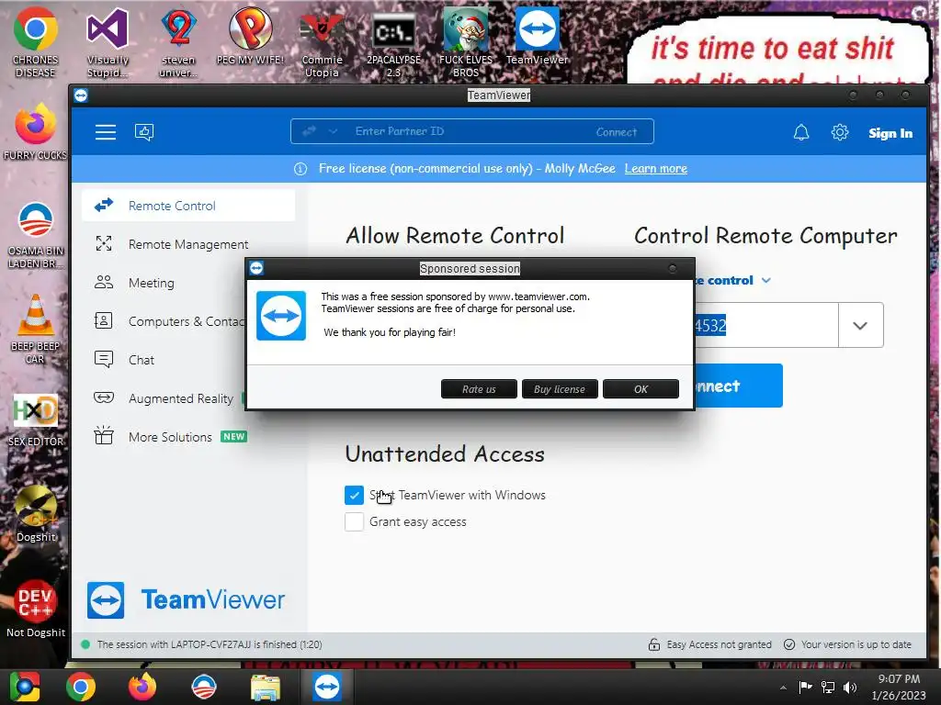The width and height of the screenshot is (941, 705).
Task: Open the notifications bell
Action: click(801, 132)
